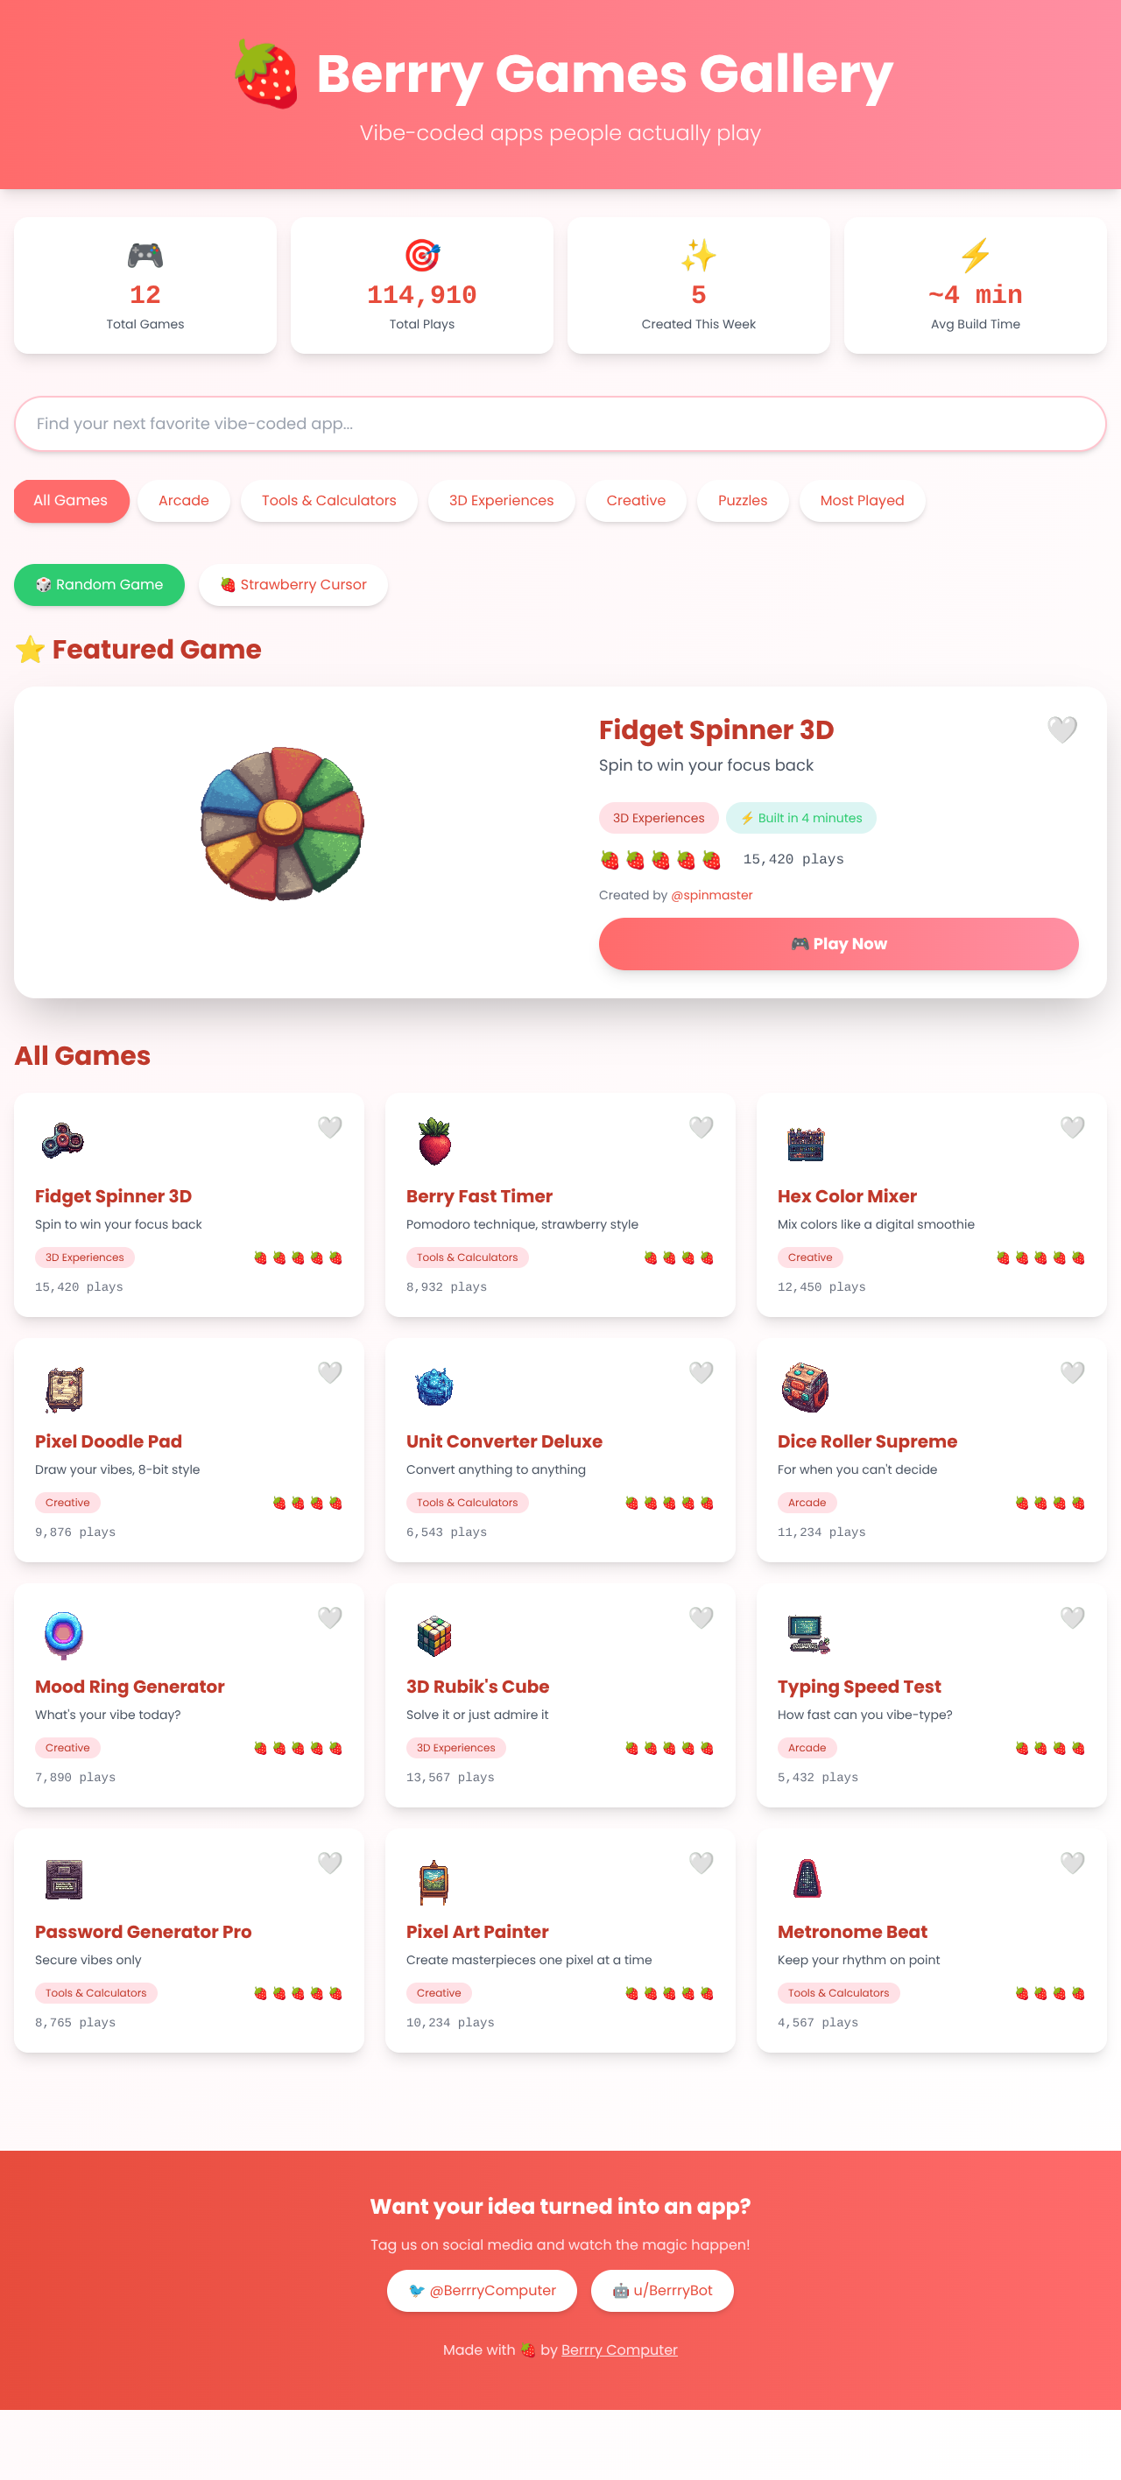Favorite the Mood Ring Generator card
The height and width of the screenshot is (2480, 1121).
[328, 1617]
